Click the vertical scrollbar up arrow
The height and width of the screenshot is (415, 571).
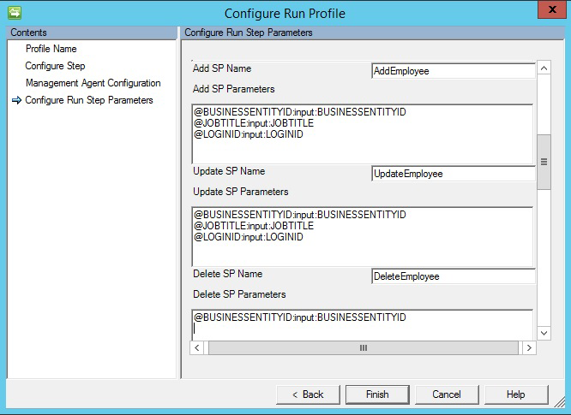click(544, 68)
